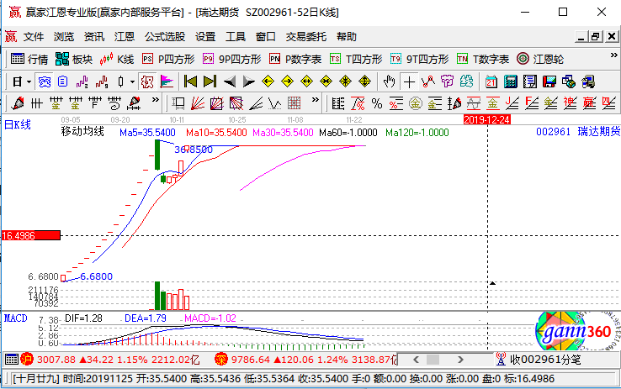The height and width of the screenshot is (389, 621).
Task: Open the 公式选股 menu
Action: 165,37
